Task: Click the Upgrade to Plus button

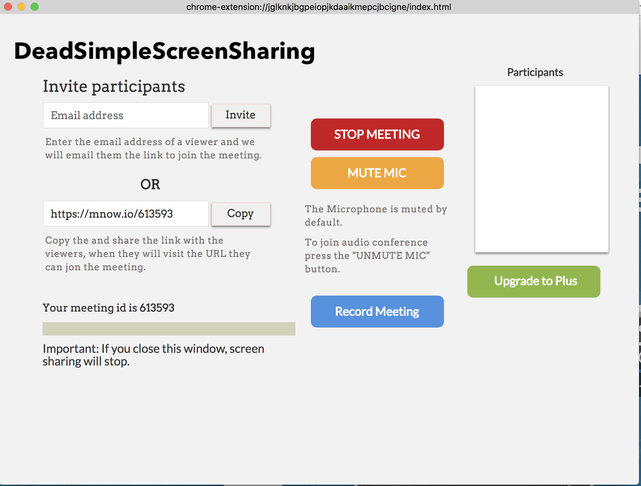Action: point(534,281)
